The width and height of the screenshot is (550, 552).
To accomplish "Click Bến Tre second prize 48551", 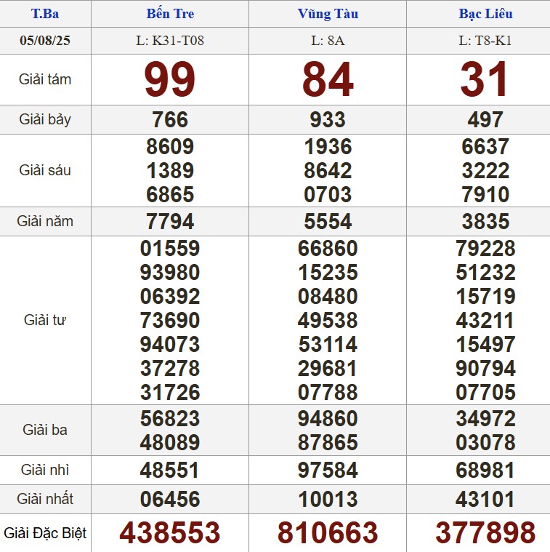I will [170, 470].
